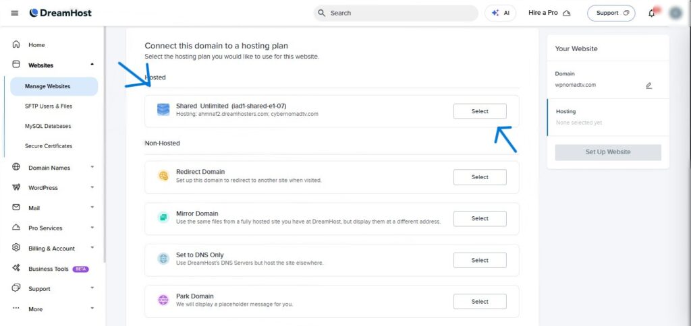This screenshot has height=326, width=691.
Task: Expand the Billing & Account arrow
Action: click(92, 248)
